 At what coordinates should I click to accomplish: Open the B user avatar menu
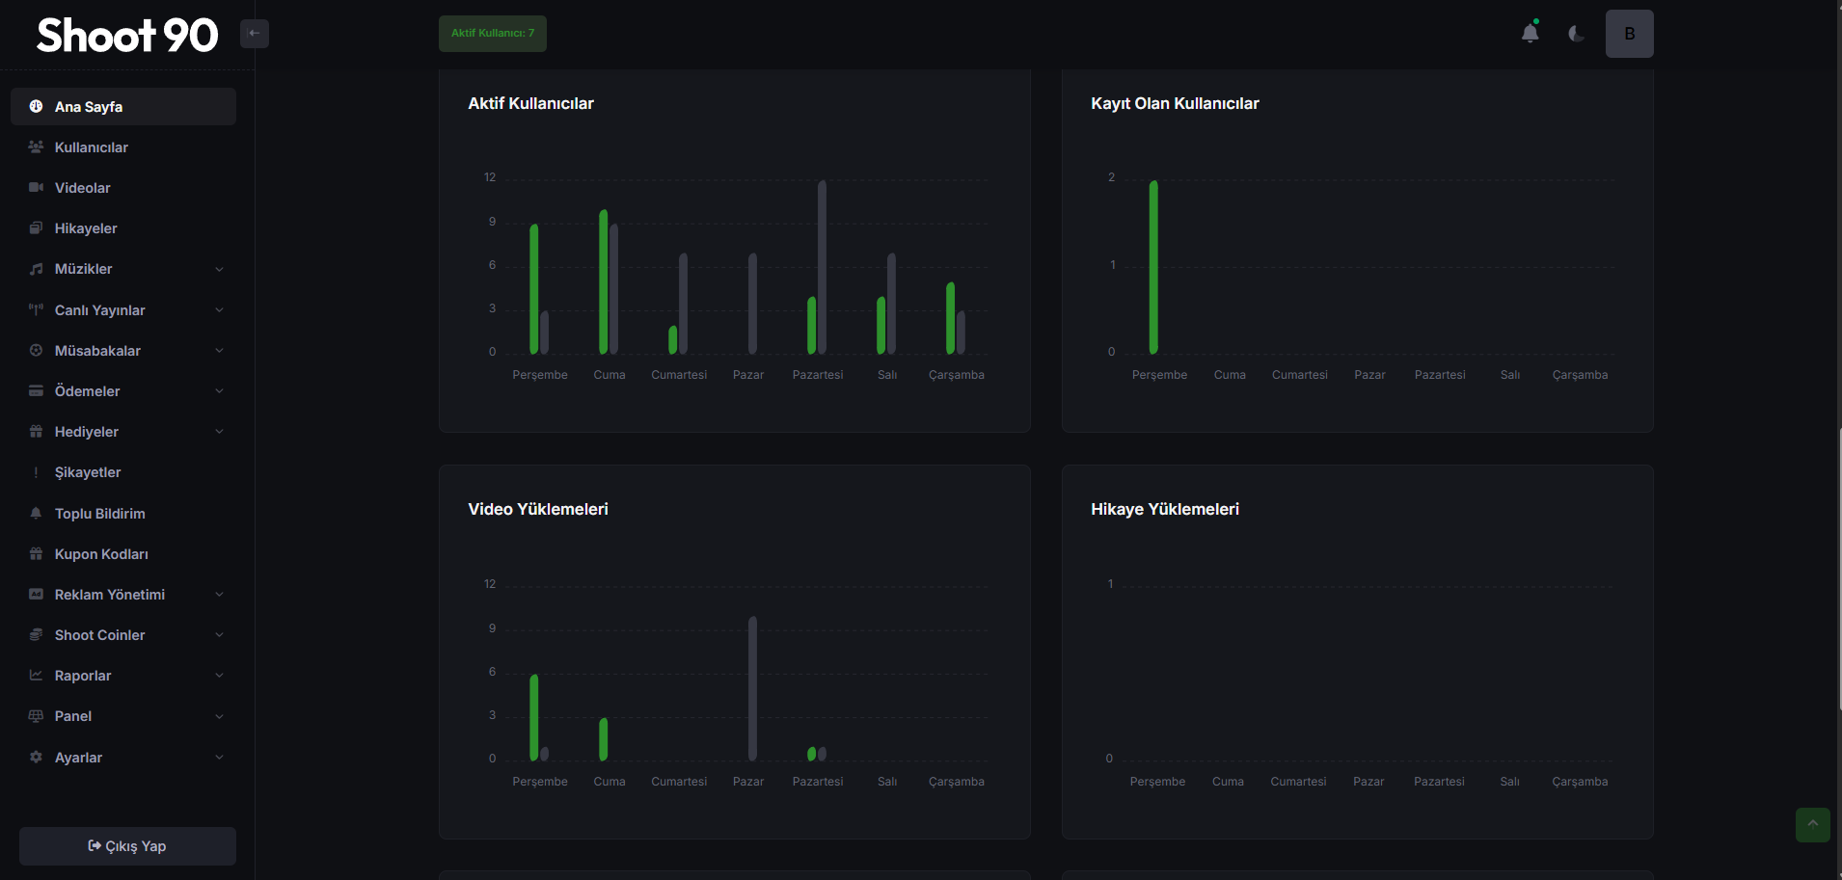coord(1629,34)
